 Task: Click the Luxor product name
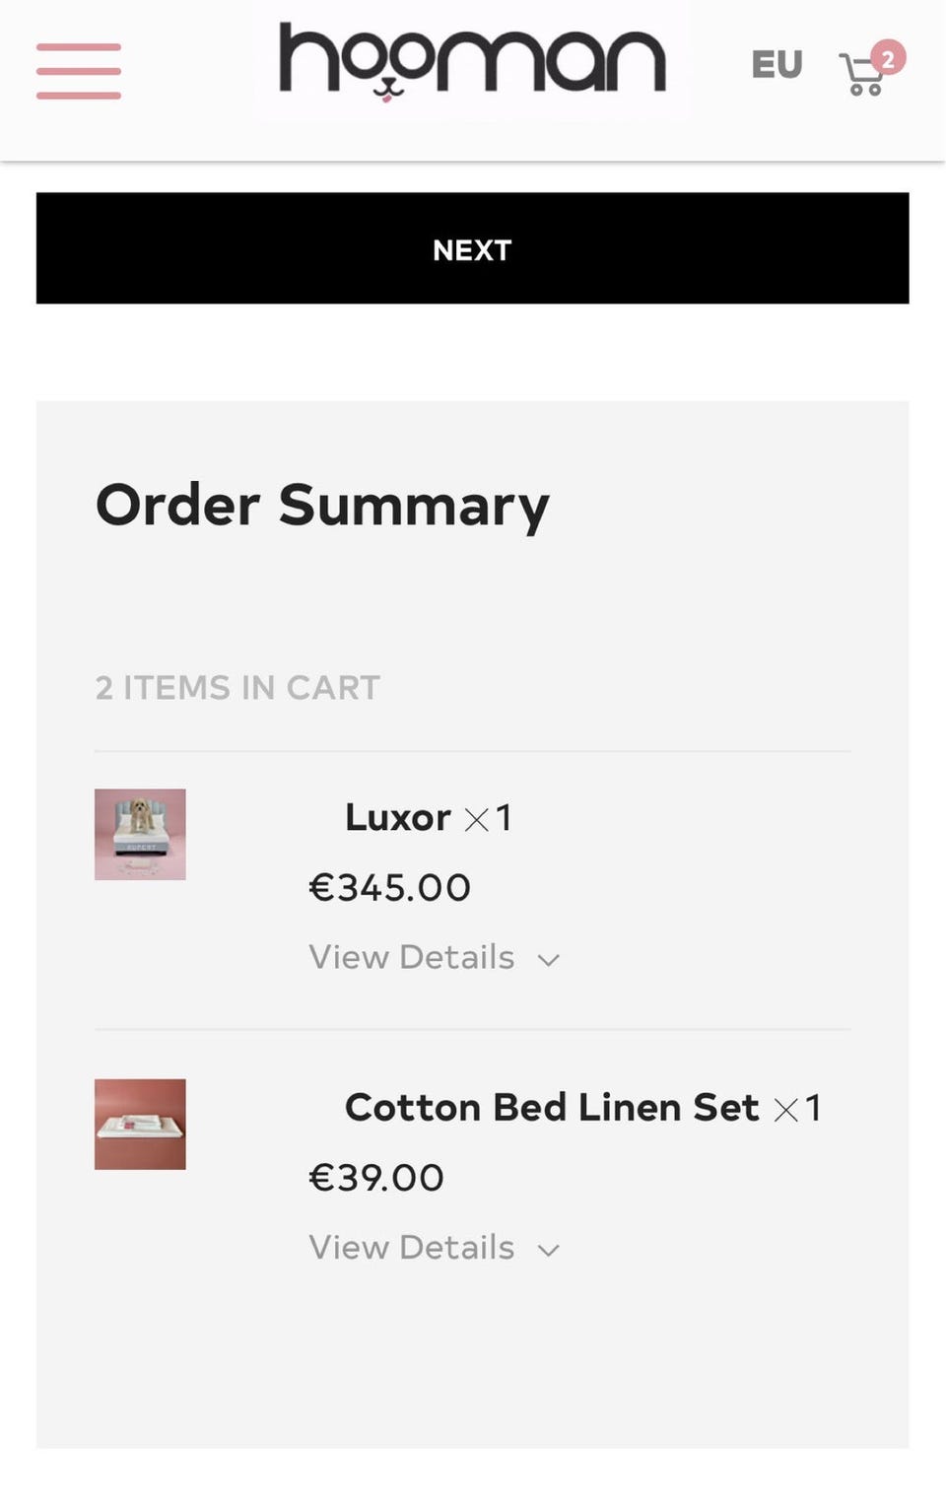click(397, 817)
